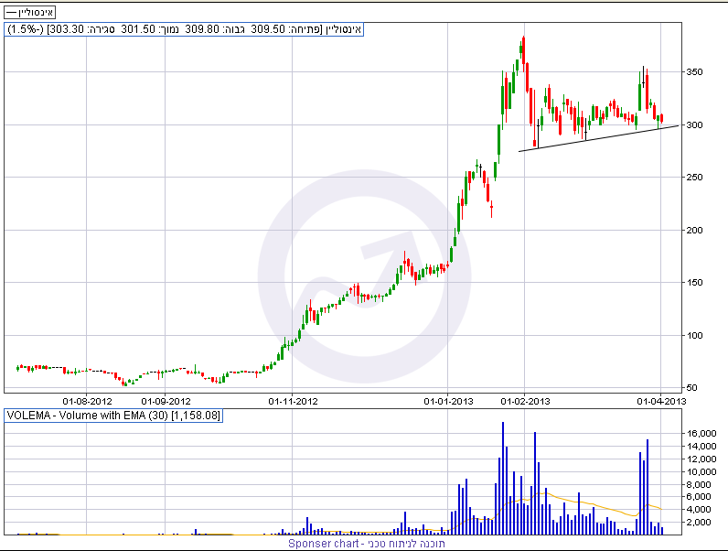
Task: Click the 100 price axis label
Action: tap(694, 335)
